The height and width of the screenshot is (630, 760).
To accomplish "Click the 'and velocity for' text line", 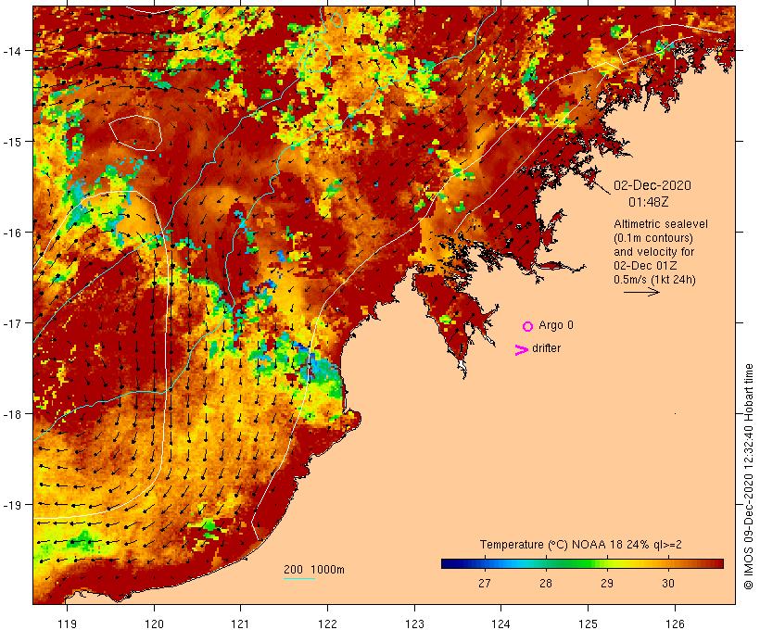I will point(653,251).
